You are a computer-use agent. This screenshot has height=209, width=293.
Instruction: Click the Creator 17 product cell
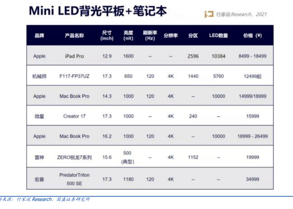pos(74,116)
